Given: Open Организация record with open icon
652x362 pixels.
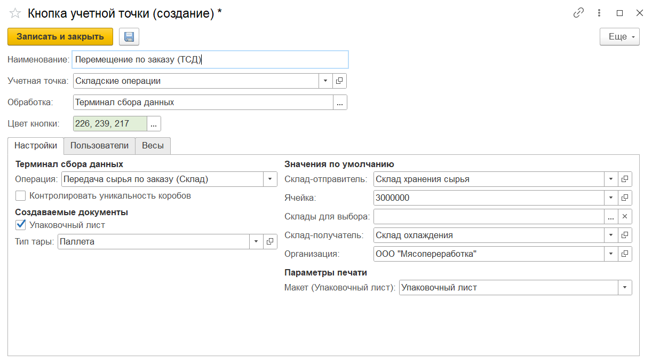Looking at the screenshot, I should (x=625, y=254).
